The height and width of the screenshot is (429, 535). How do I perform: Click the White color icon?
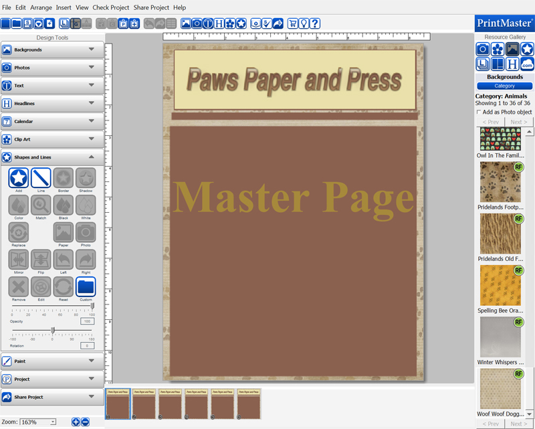click(86, 205)
